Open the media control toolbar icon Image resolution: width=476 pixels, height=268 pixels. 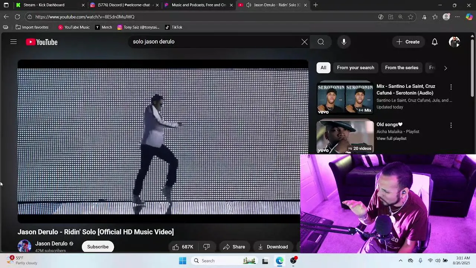(x=424, y=17)
